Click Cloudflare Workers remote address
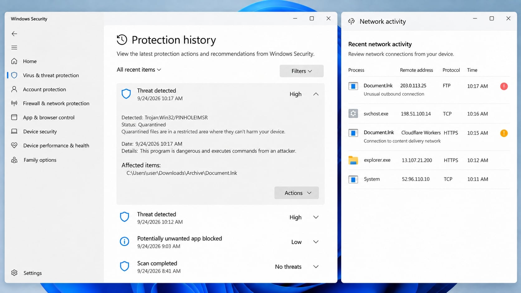 coord(421,133)
